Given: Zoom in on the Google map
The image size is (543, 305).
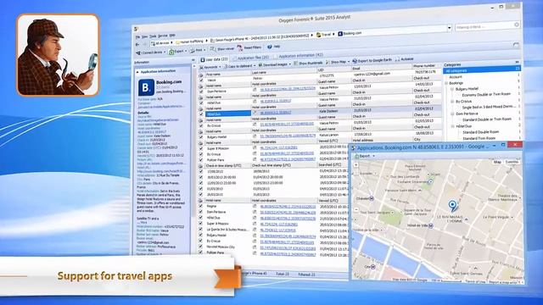Looking at the screenshot, I should point(356,165).
